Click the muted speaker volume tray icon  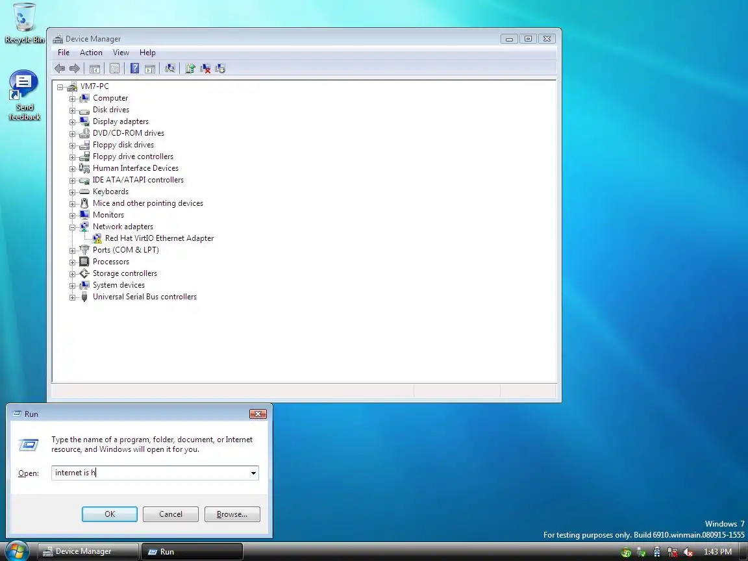688,552
